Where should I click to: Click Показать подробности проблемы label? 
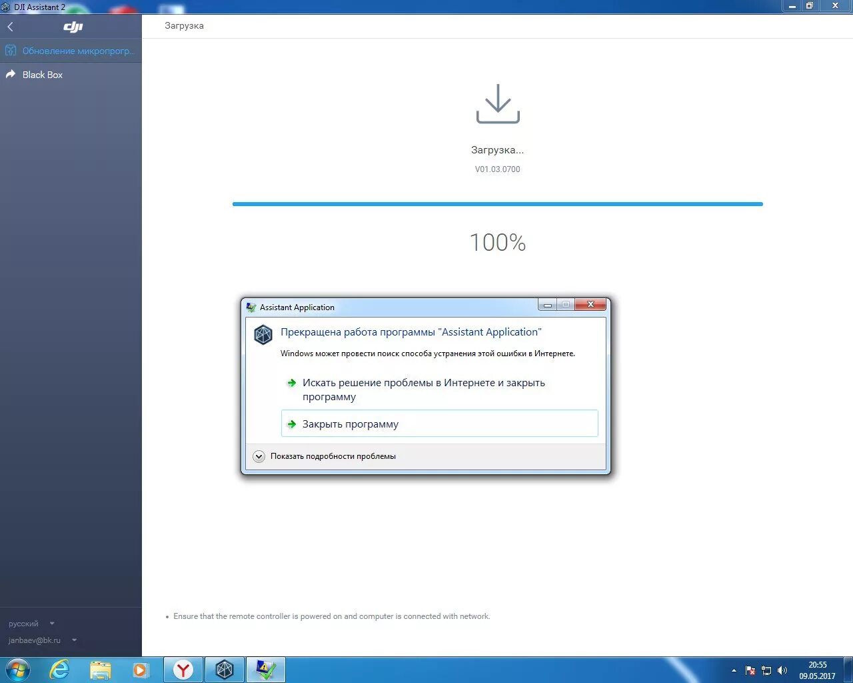(x=333, y=456)
